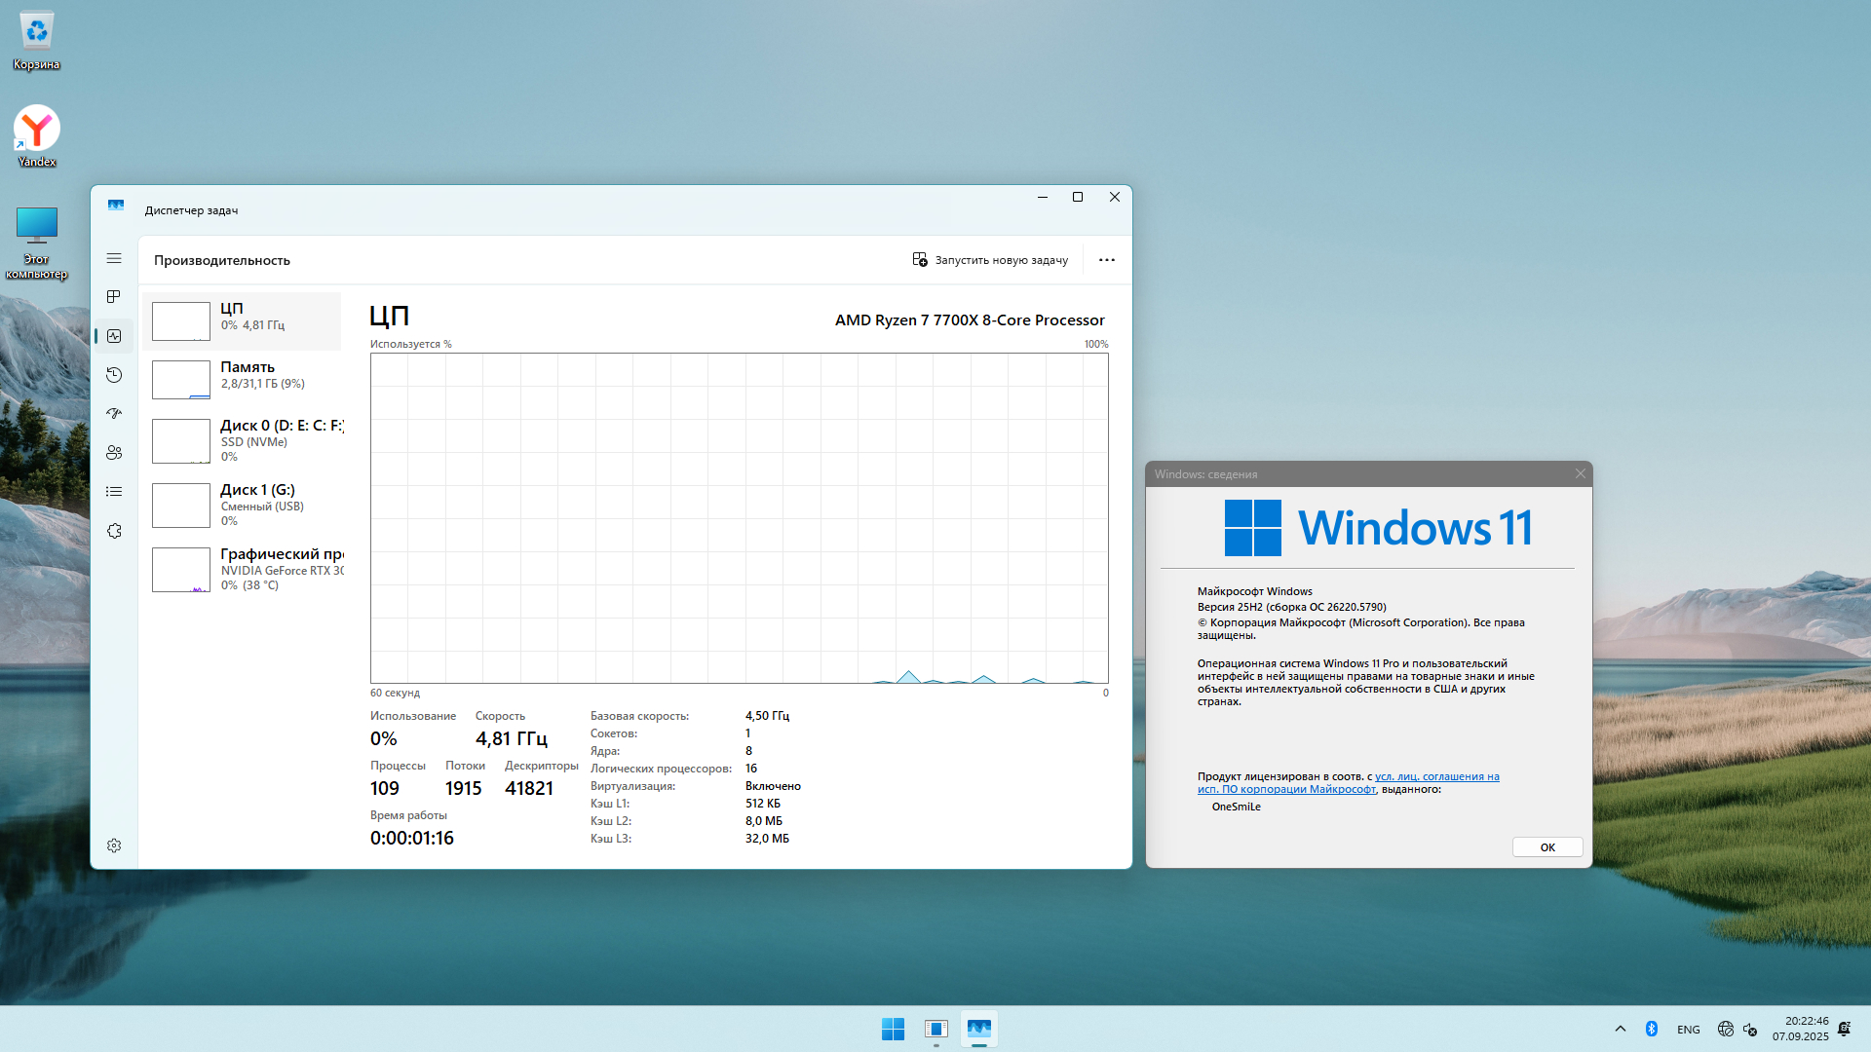Open the three-dot more options menu

(x=1106, y=260)
